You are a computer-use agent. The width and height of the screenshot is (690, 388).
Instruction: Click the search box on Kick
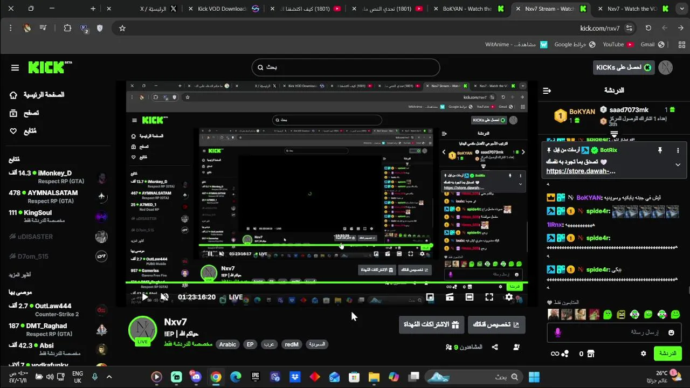pyautogui.click(x=346, y=67)
